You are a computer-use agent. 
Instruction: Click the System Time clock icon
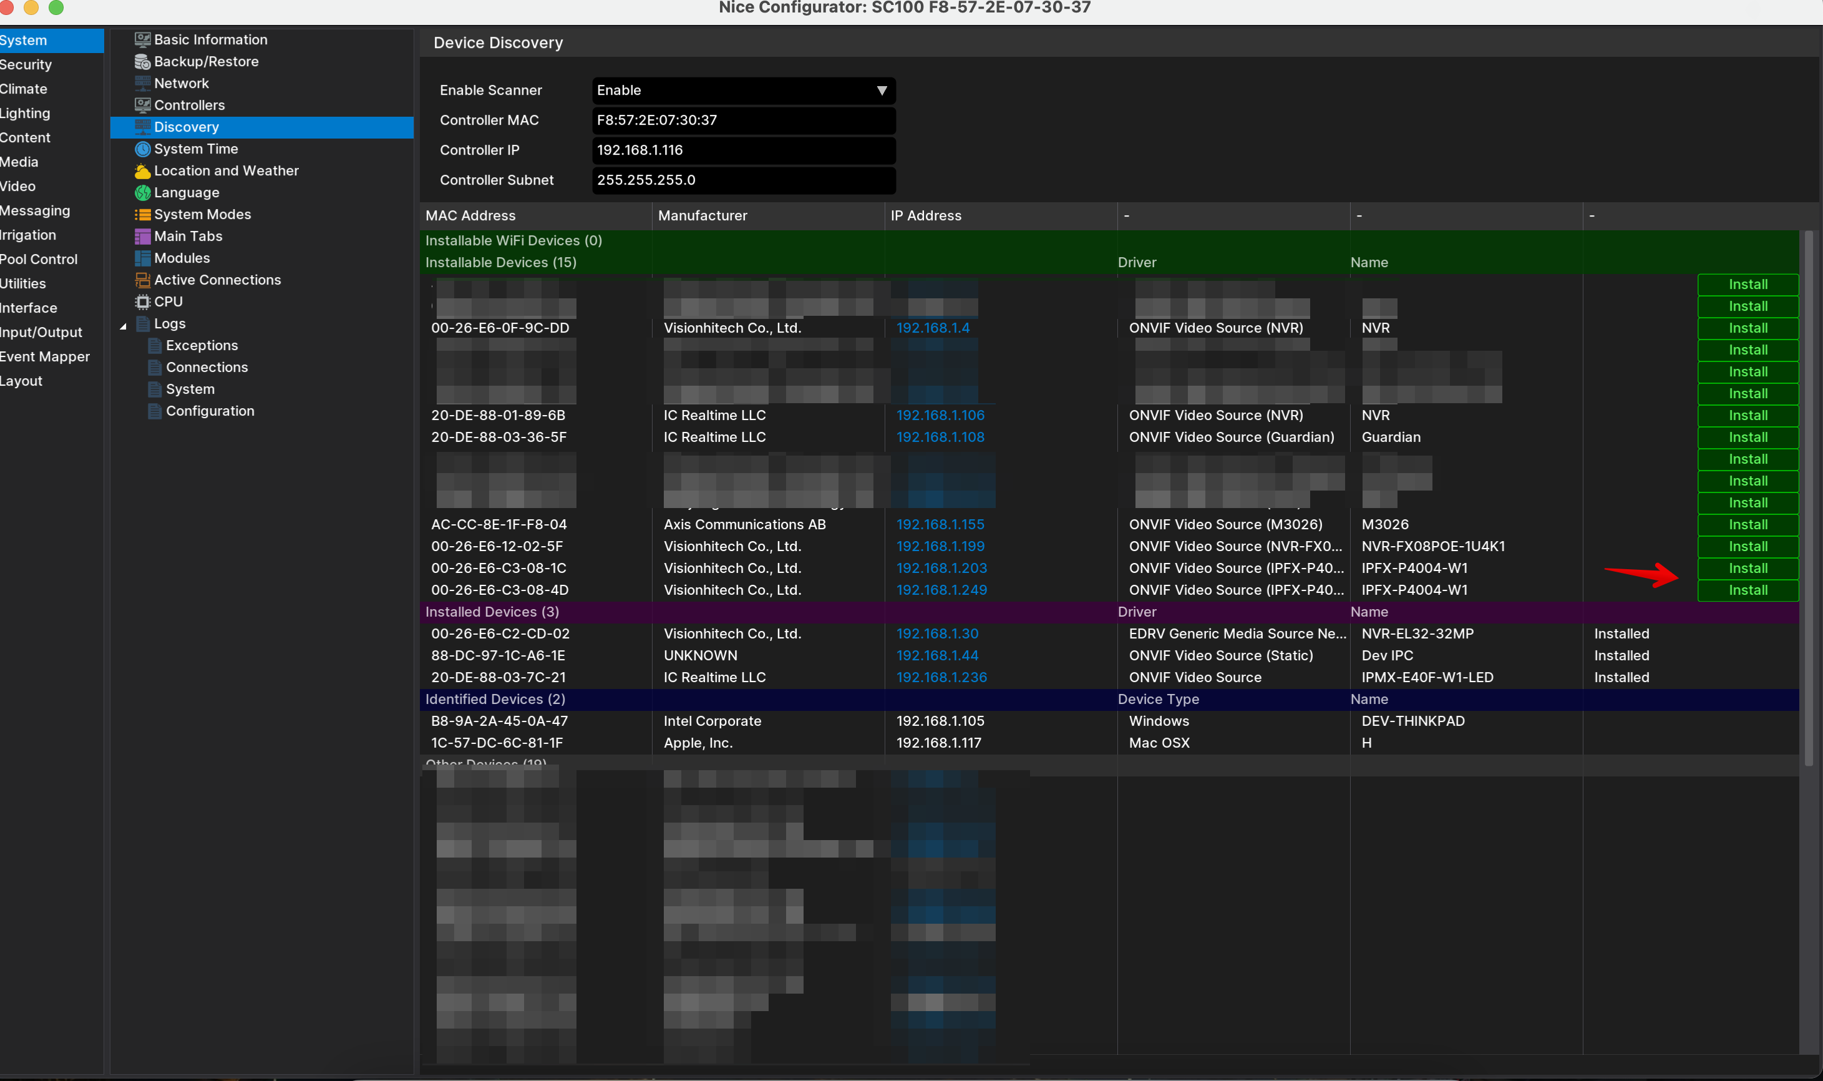tap(143, 149)
